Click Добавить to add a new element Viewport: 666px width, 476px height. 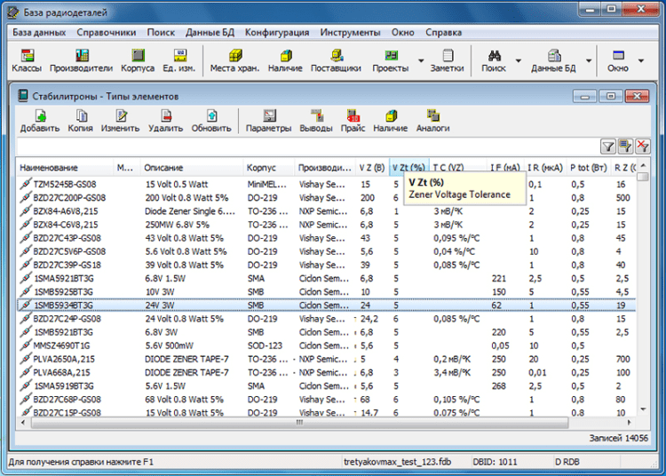point(40,121)
